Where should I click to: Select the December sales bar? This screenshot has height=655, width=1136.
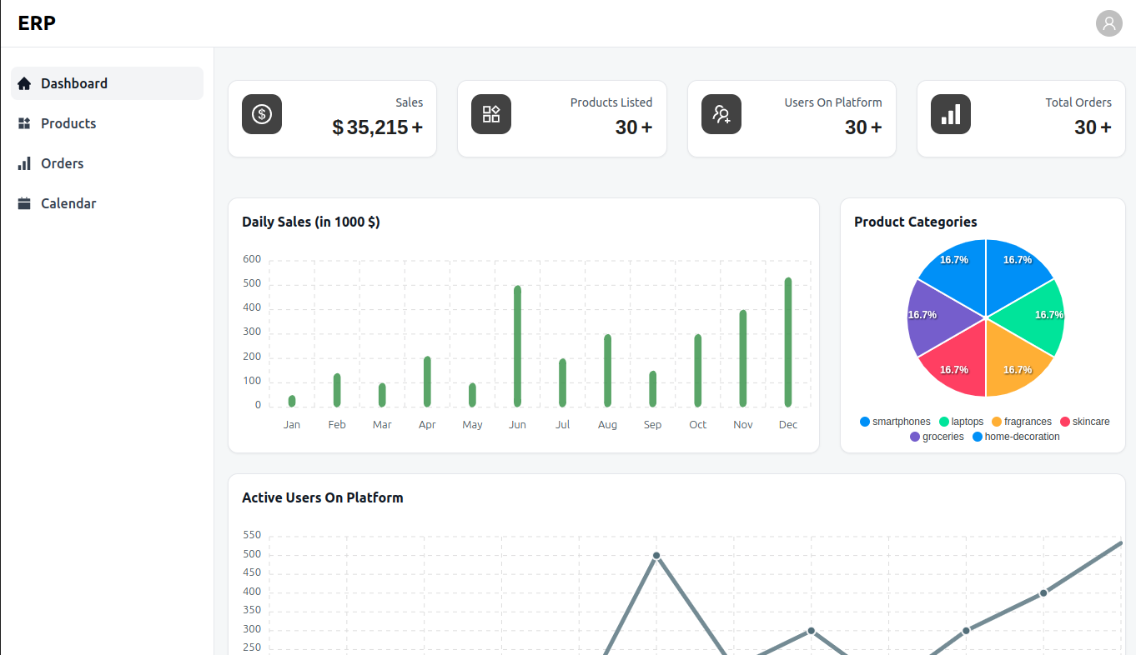pyautogui.click(x=788, y=342)
